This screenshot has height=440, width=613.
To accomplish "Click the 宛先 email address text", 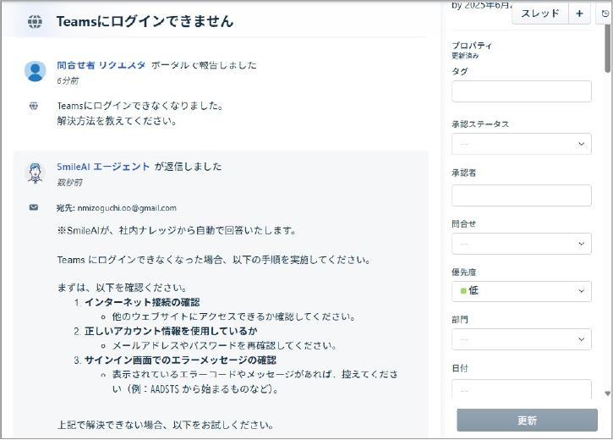I will [x=127, y=208].
